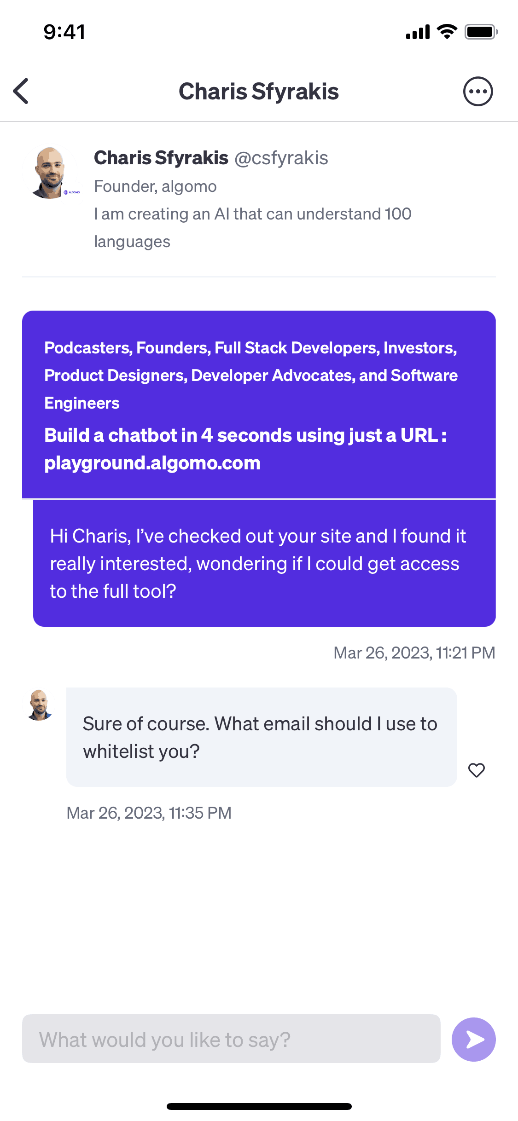Viewport: 518px width, 1121px height.
Task: Tap the Mar 26, 2023, 11:35 PM timestamp
Action: pos(149,813)
